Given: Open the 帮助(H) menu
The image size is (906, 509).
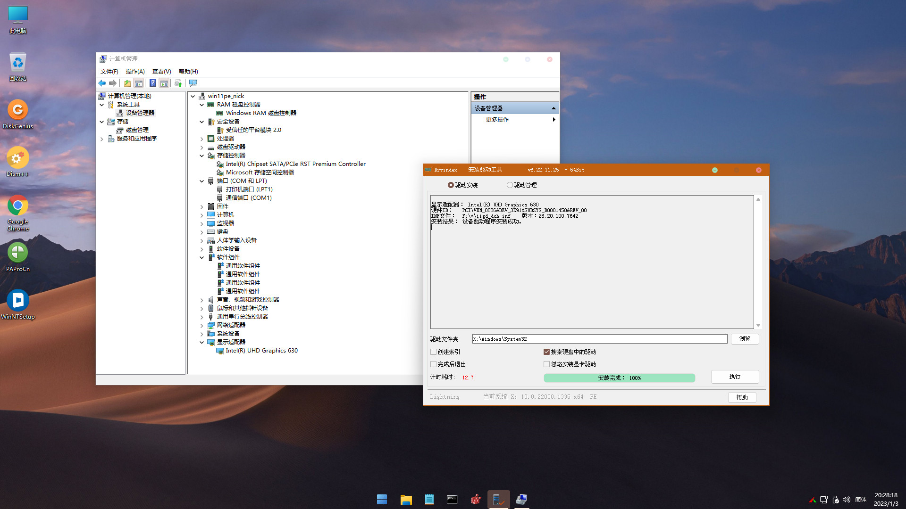Looking at the screenshot, I should coord(188,72).
